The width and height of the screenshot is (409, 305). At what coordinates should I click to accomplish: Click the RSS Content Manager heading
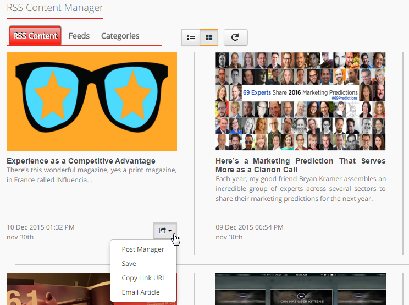[x=55, y=8]
